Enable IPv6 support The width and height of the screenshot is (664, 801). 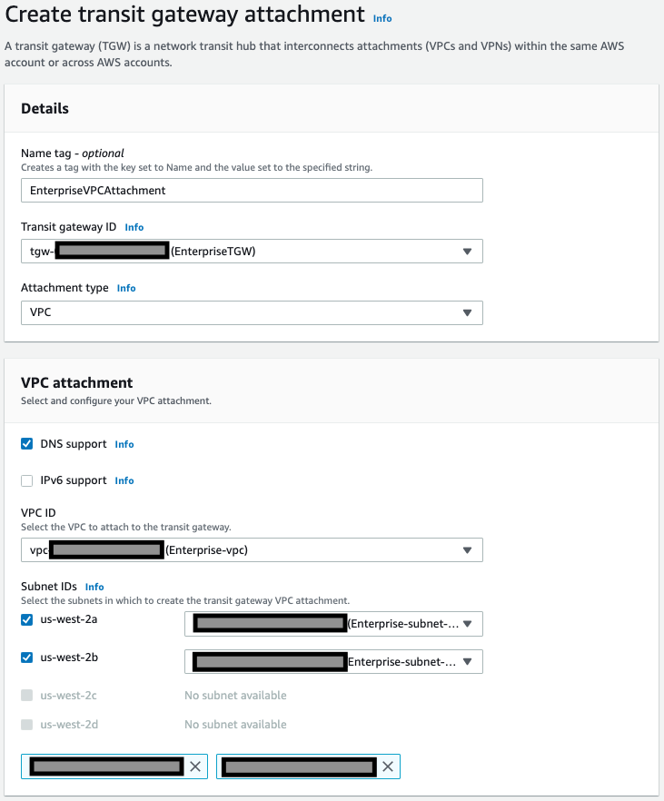[x=26, y=480]
